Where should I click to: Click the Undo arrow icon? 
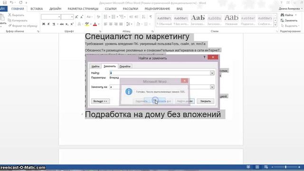point(11,2)
